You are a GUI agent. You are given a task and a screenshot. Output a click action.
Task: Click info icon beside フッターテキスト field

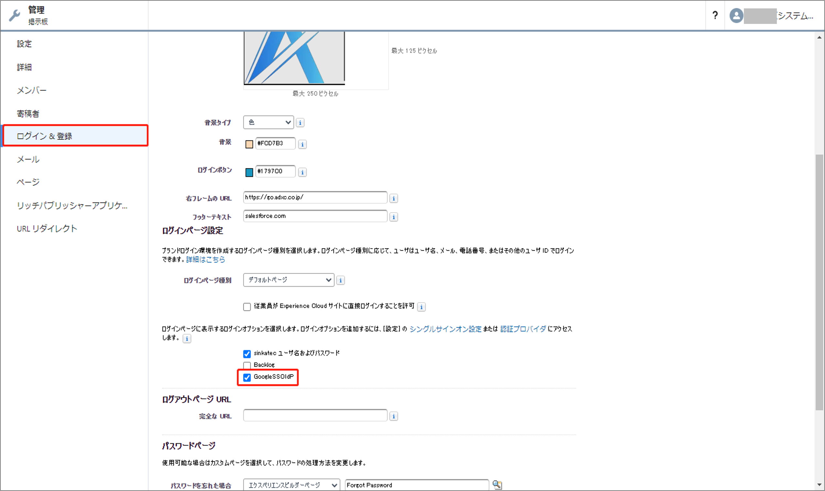pos(394,217)
